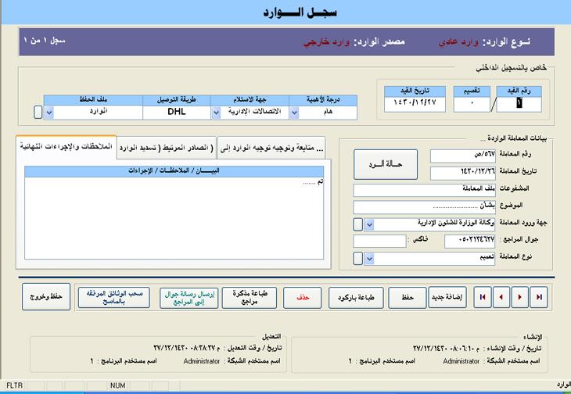Click the NUM status bar indicator
This screenshot has height=394, width=571.
(117, 385)
